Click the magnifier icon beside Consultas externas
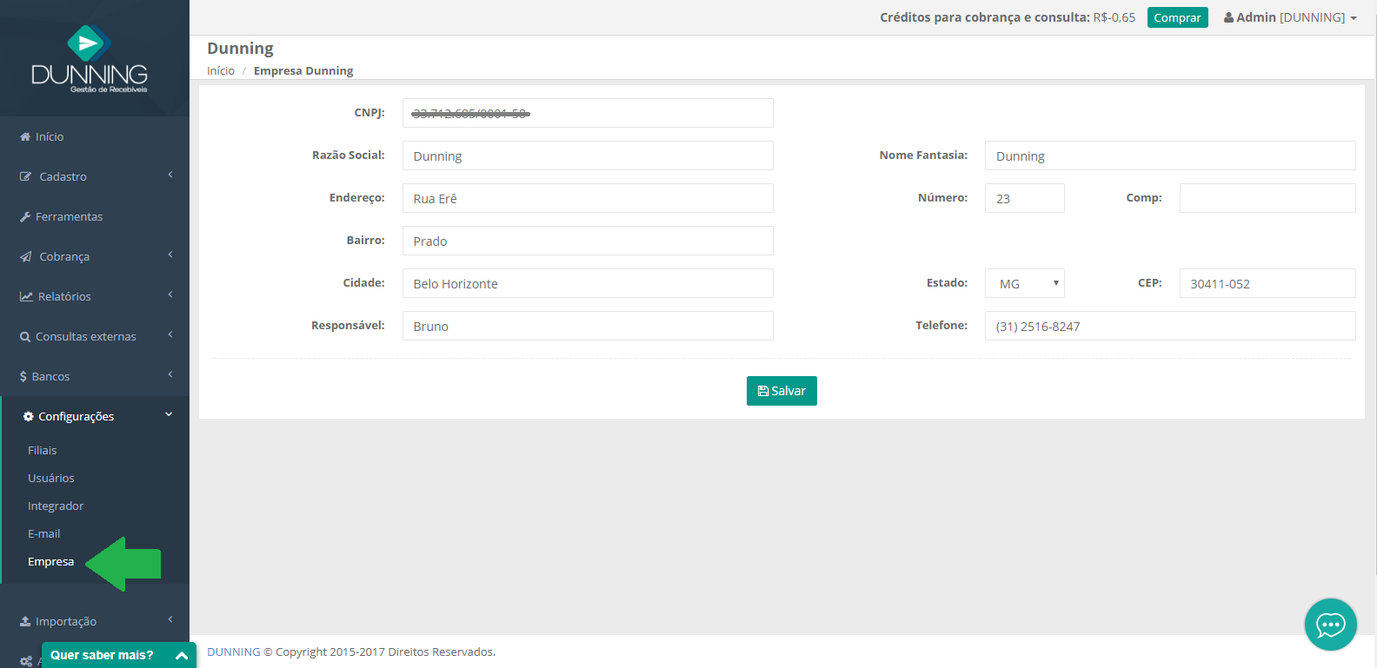 (25, 337)
